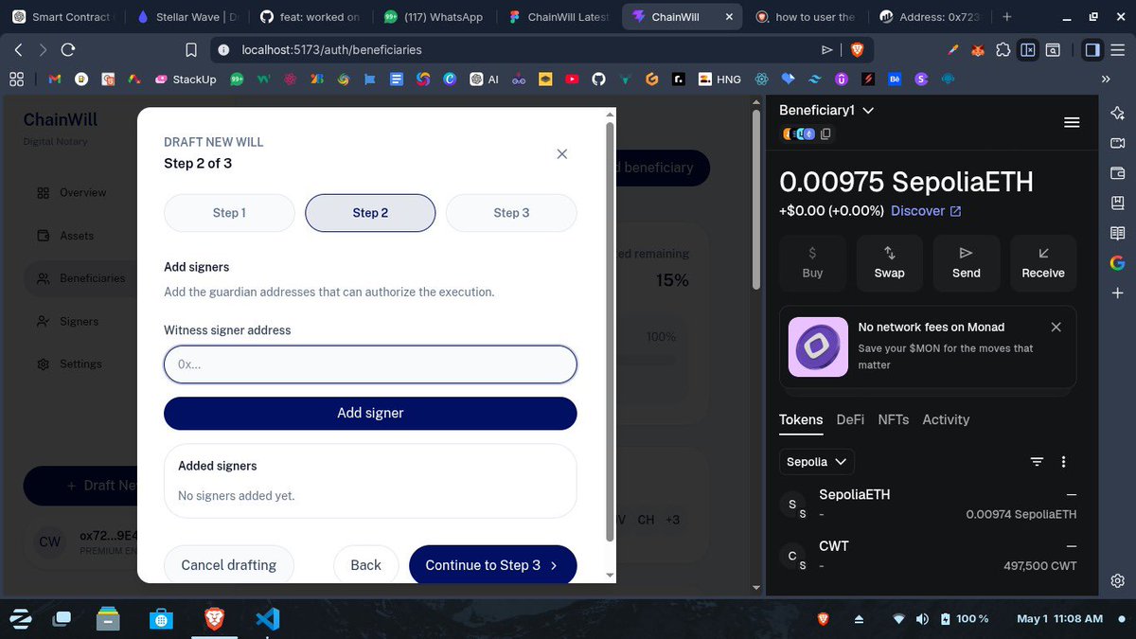1136x639 pixels.
Task: Select the Step 1 tab
Action: coord(229,213)
